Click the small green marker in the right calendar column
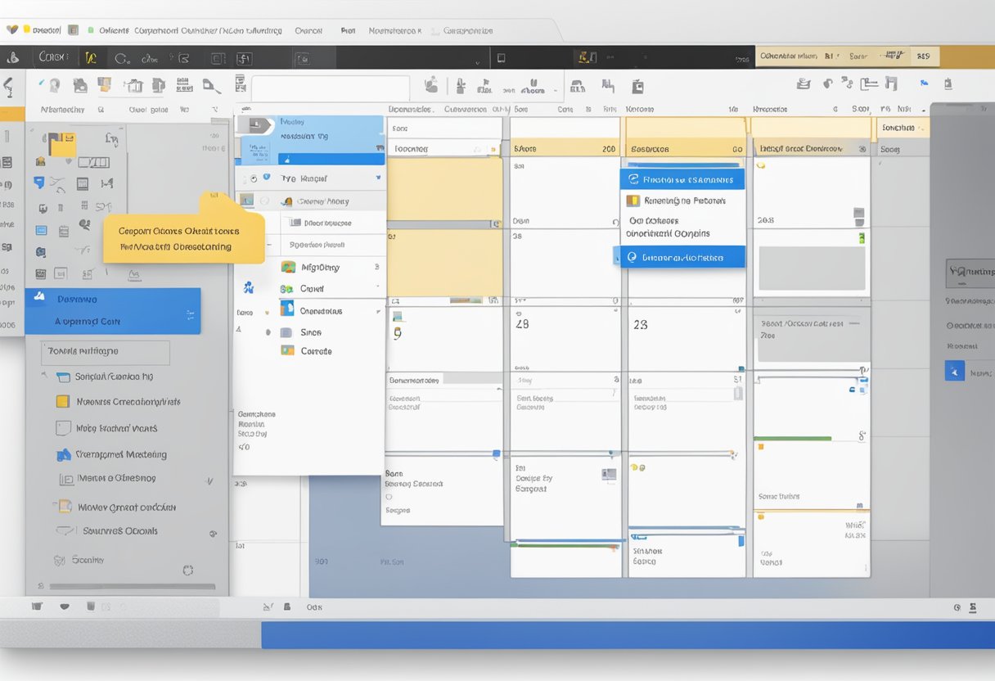 coord(862,238)
